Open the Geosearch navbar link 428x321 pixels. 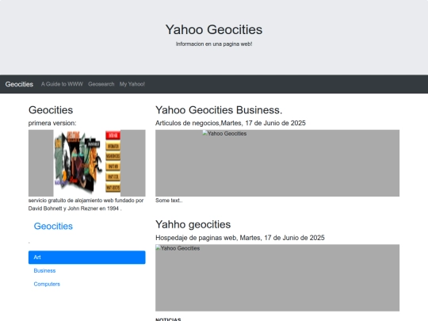101,84
